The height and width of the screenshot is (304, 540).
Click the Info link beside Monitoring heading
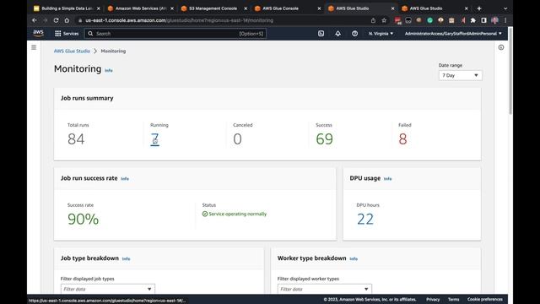109,70
